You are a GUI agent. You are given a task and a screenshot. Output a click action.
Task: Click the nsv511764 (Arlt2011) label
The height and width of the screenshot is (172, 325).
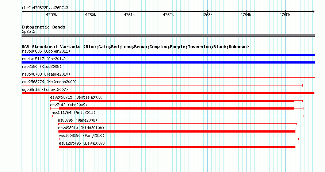73,112
